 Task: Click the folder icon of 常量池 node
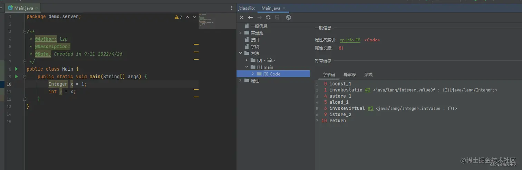tap(247, 33)
